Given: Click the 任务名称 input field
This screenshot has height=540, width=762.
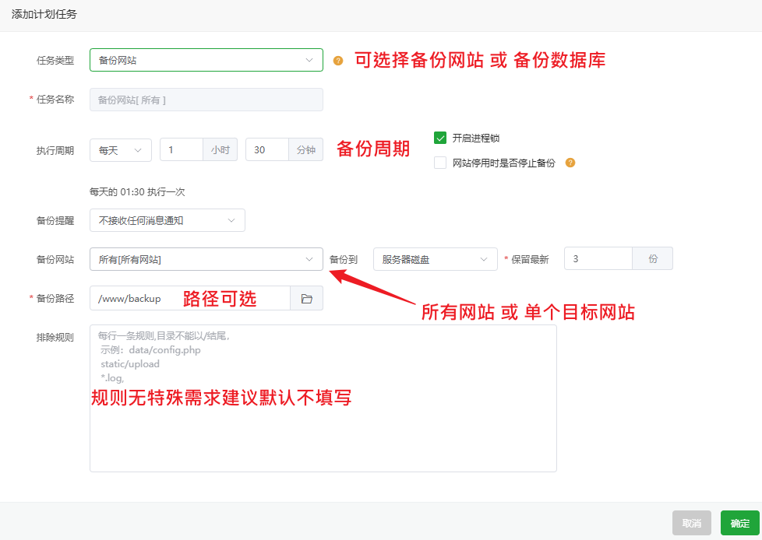Looking at the screenshot, I should pyautogui.click(x=206, y=100).
